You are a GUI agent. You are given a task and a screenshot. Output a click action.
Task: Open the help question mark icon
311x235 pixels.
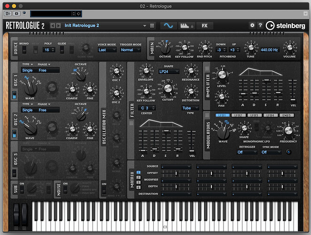click(x=260, y=25)
